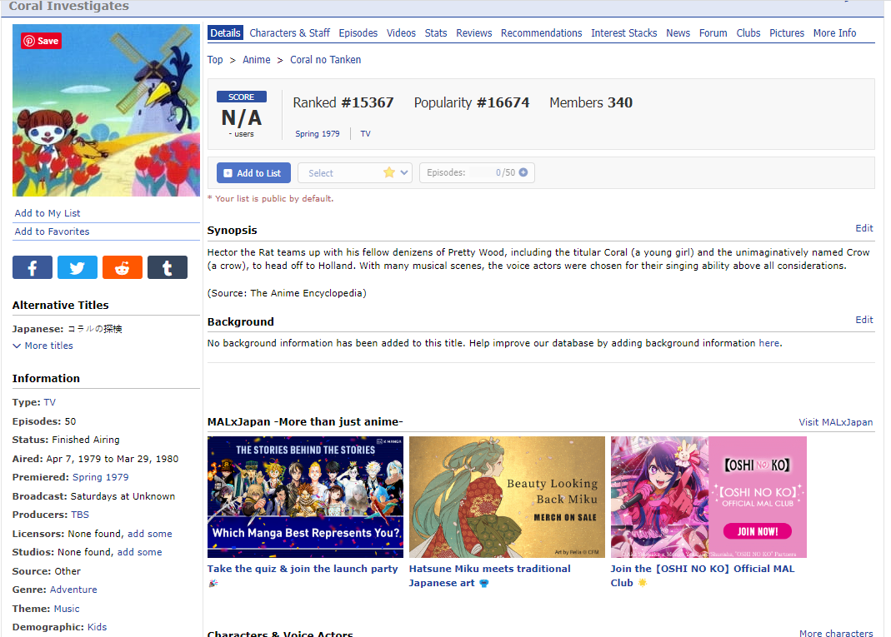
Task: Share the page on Facebook
Action: point(33,267)
